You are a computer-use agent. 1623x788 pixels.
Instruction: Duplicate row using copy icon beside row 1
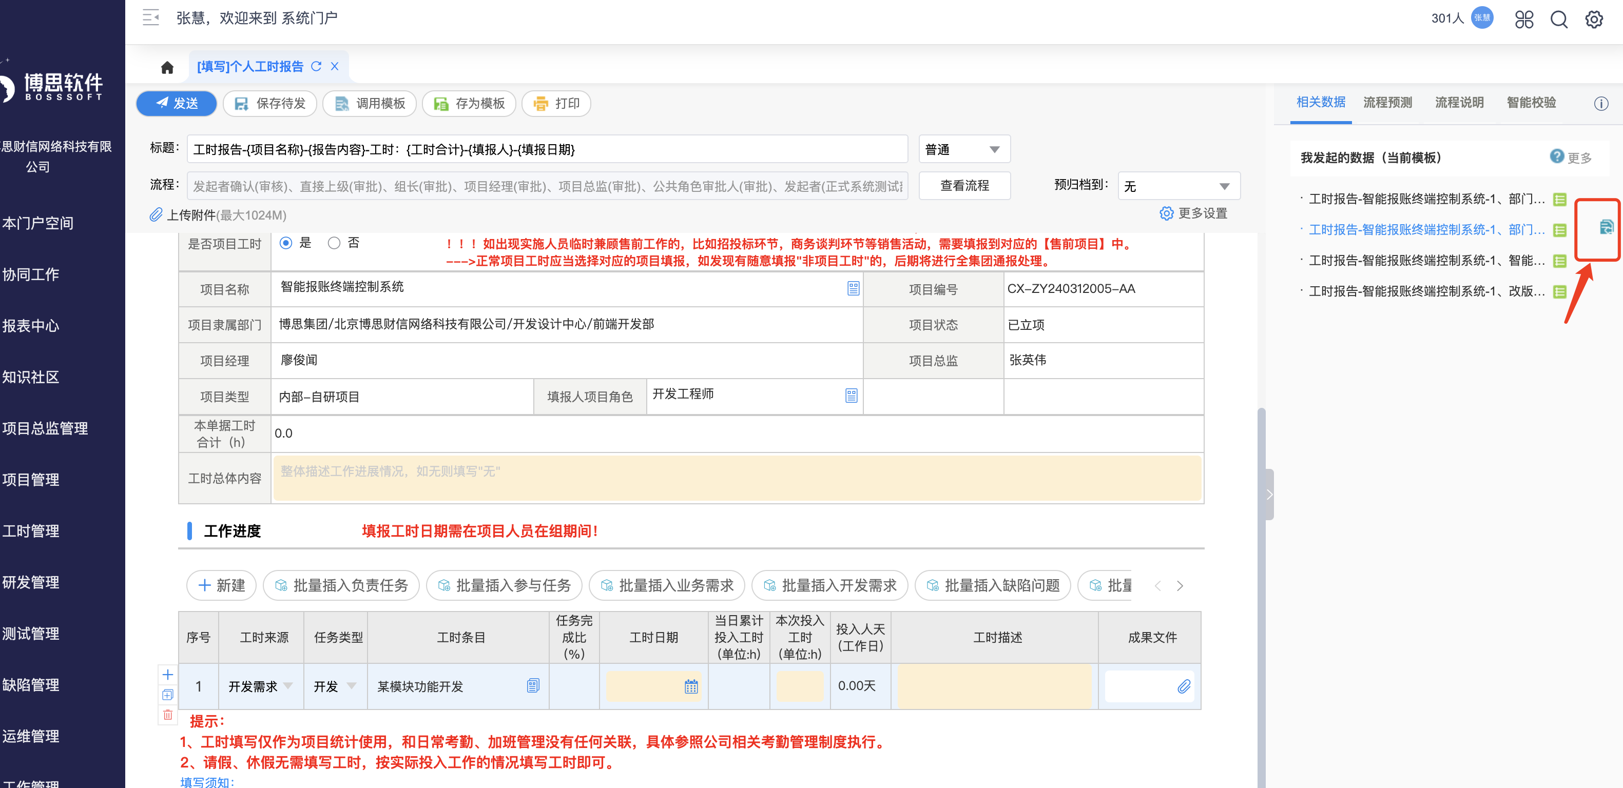coord(168,695)
